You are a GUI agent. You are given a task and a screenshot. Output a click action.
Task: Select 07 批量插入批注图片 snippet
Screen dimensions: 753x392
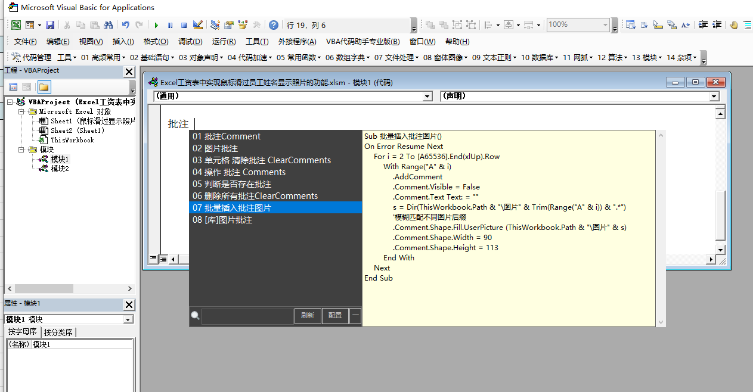pos(276,208)
